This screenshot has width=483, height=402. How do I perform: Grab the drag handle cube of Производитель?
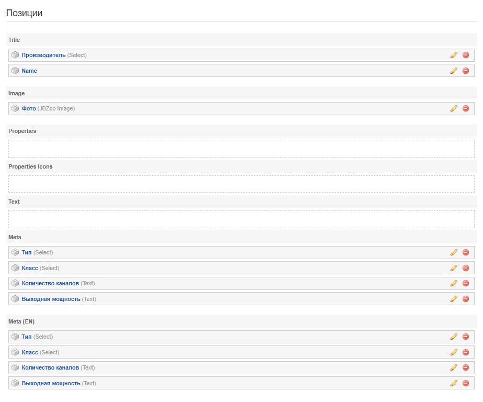15,55
